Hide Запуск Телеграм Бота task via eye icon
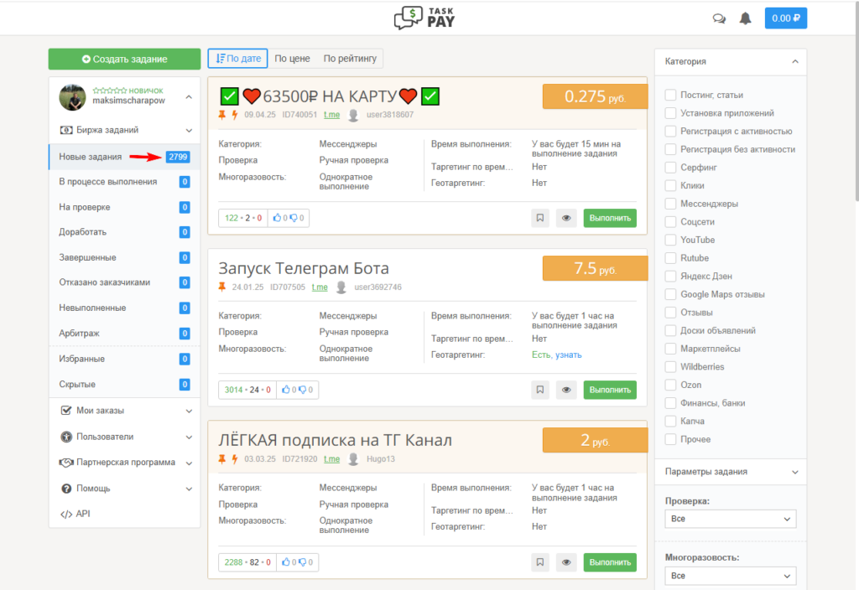The width and height of the screenshot is (859, 590). click(x=566, y=390)
